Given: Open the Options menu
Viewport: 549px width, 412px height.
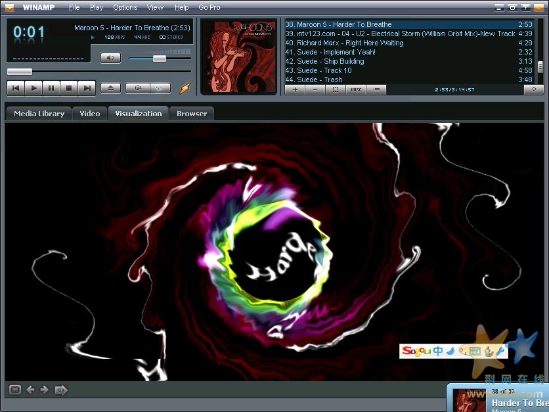Looking at the screenshot, I should pos(125,7).
